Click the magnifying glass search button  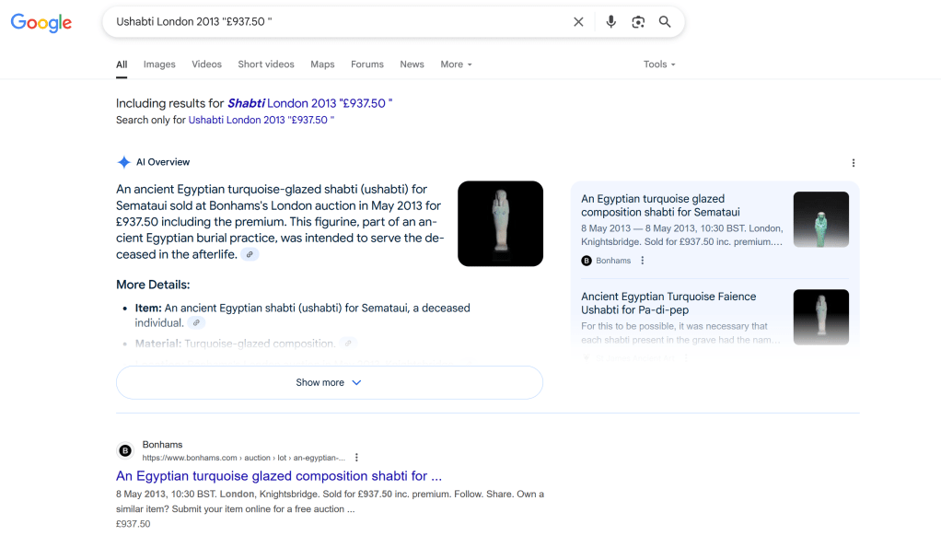tap(665, 22)
